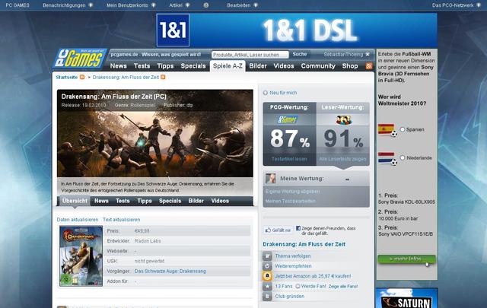
Task: Open the Tests main navigation tab
Action: tap(142, 66)
